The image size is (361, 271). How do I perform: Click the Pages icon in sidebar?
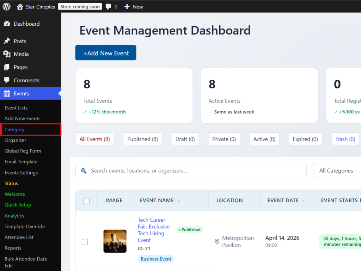click(7, 67)
